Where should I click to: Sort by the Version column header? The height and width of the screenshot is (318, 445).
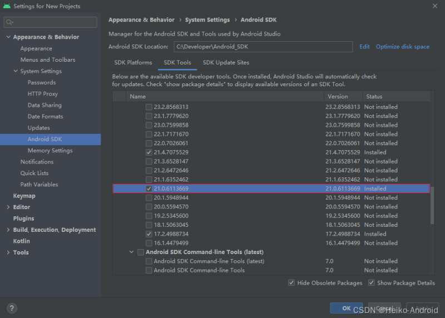[343, 96]
